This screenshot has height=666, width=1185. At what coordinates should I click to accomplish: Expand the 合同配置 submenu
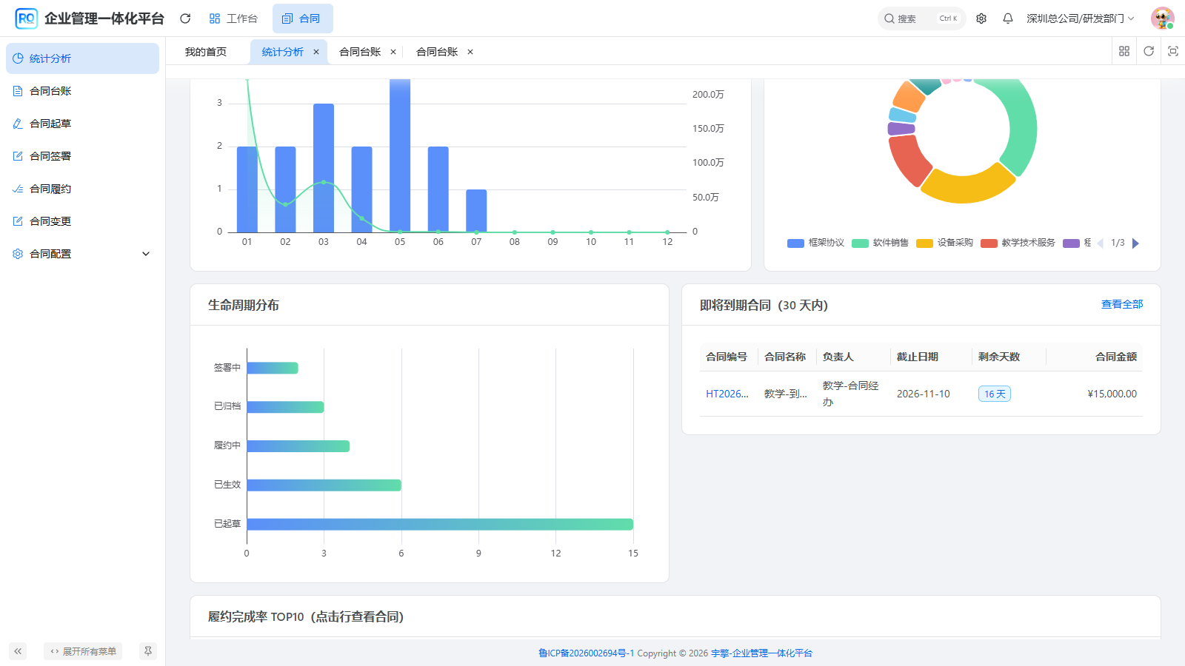coord(82,254)
